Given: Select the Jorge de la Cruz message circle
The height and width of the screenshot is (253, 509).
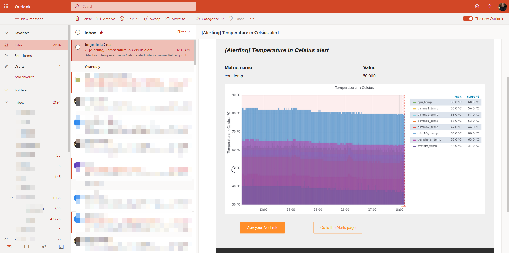Looking at the screenshot, I should tap(78, 47).
